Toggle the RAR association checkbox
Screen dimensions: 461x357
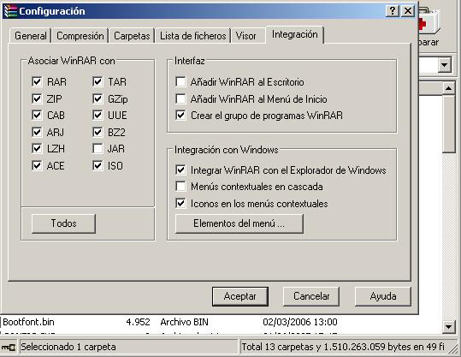37,81
